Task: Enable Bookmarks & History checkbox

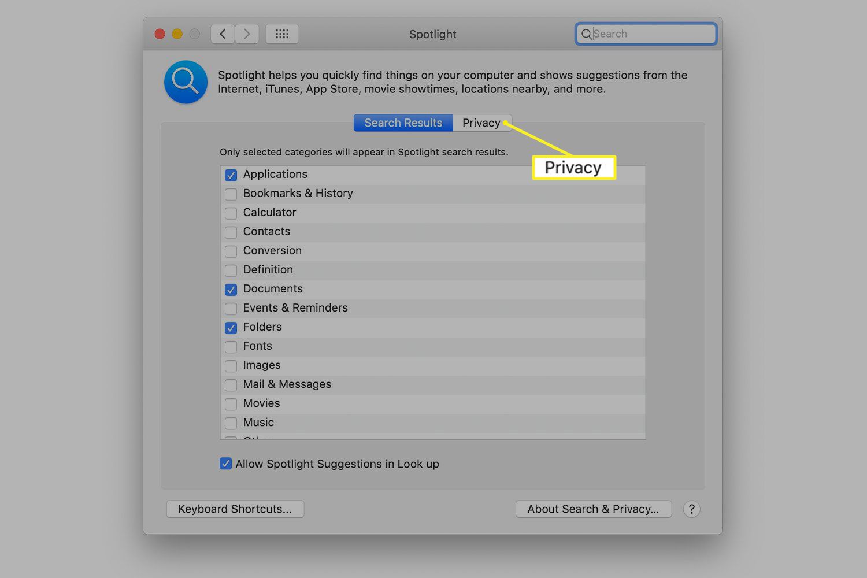Action: (x=231, y=194)
